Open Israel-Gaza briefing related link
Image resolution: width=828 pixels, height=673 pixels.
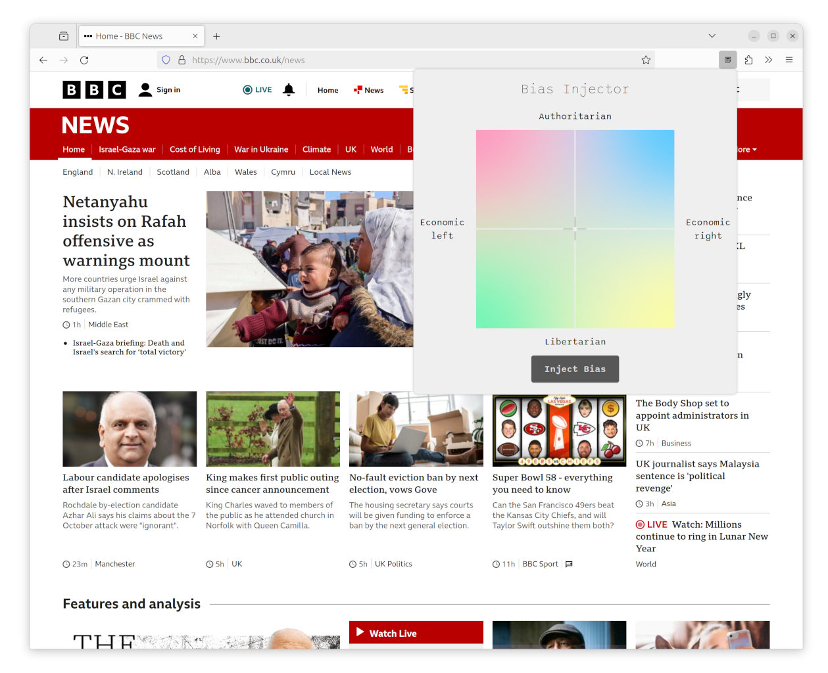coord(129,347)
